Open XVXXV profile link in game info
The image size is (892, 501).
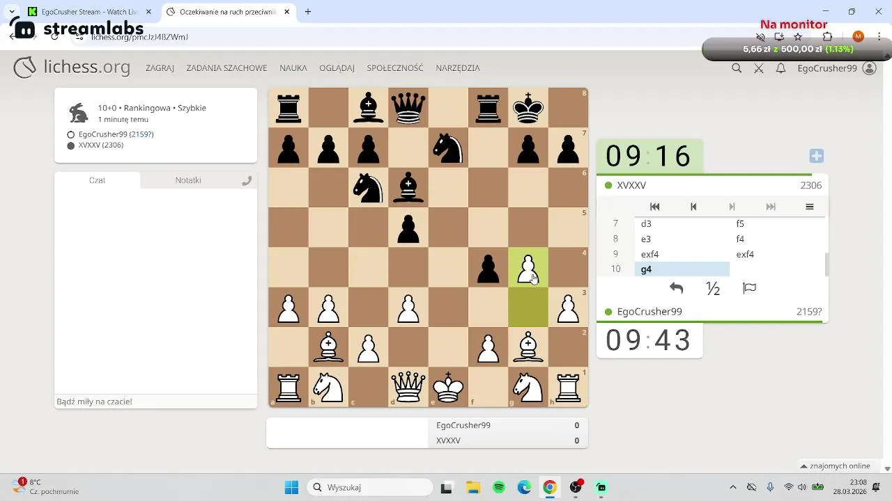click(x=101, y=145)
